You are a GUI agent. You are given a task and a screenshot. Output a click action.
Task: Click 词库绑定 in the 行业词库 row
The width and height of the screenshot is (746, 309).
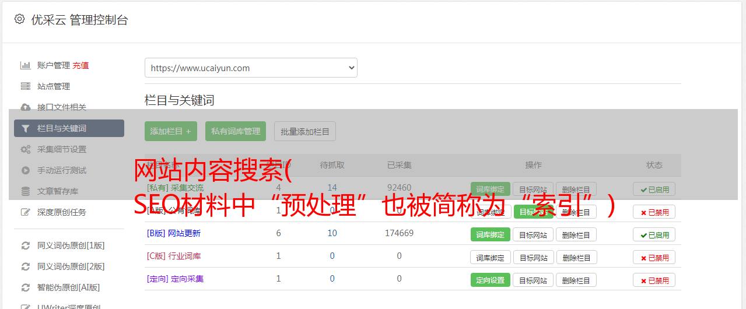(491, 257)
